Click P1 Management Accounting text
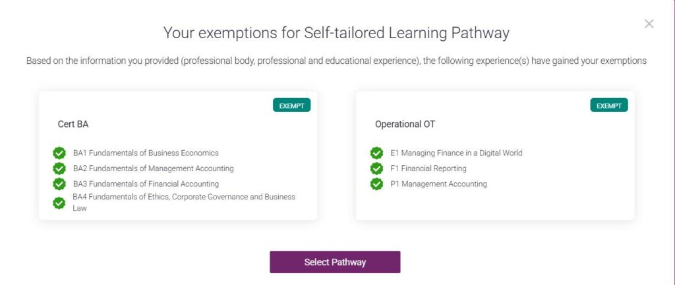 (x=438, y=184)
